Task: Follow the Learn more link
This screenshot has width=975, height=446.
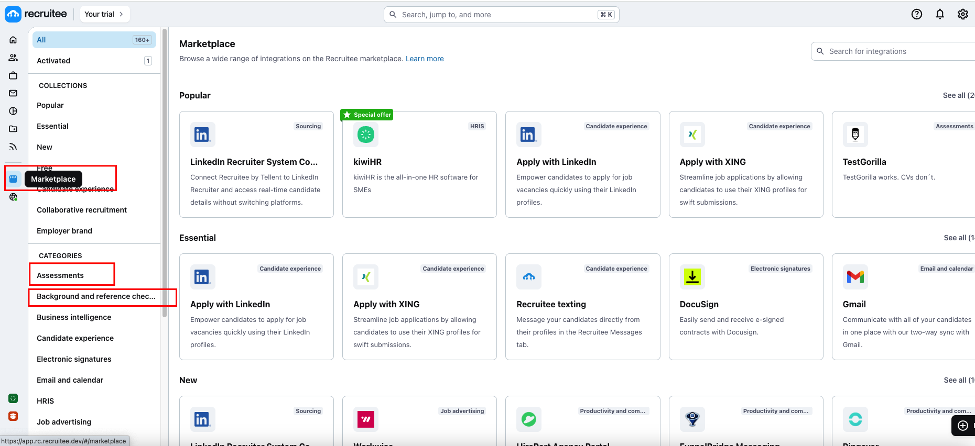Action: tap(425, 59)
